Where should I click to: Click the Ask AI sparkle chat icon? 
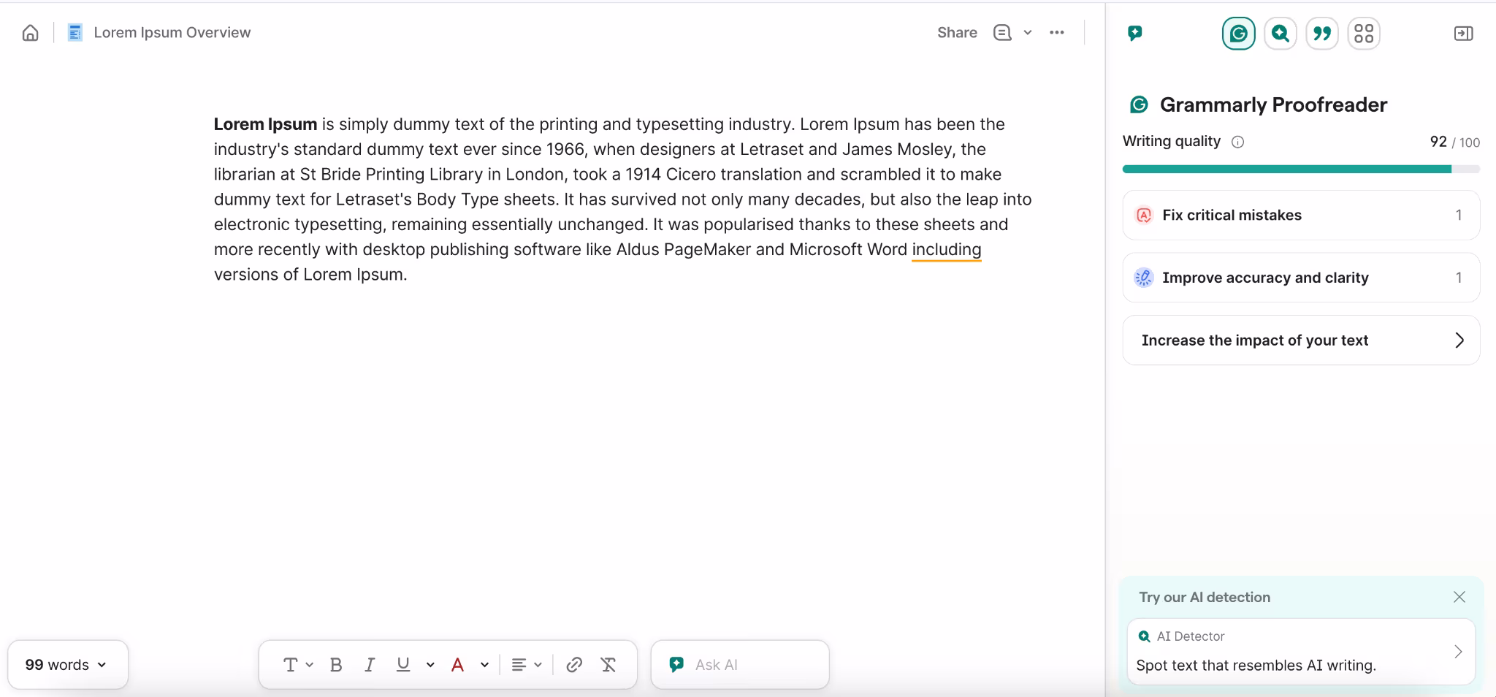click(x=676, y=665)
